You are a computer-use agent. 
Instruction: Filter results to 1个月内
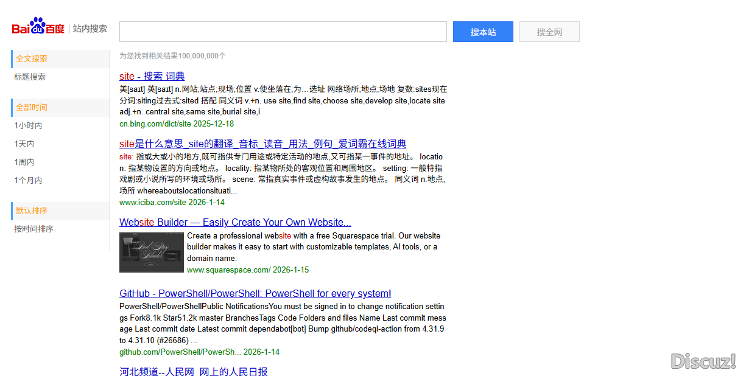(x=29, y=180)
